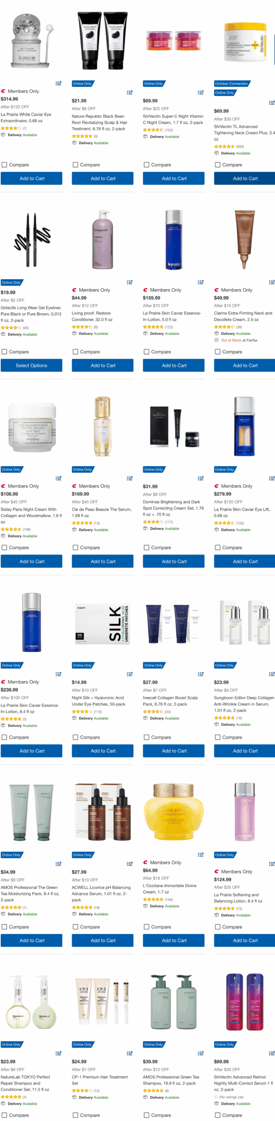Click add-to-list icon for Nature Republic Black Bean
Viewport: 275px width, 1121px height.
[130, 92]
